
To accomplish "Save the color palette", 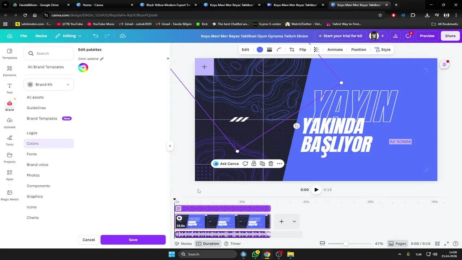I will tap(133, 240).
